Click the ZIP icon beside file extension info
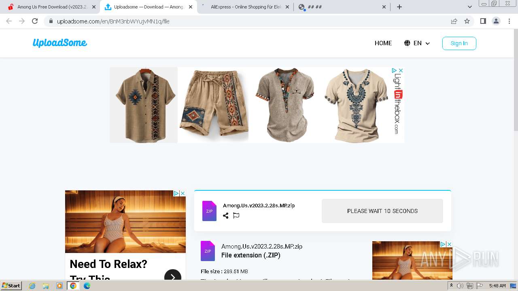 pyautogui.click(x=208, y=251)
